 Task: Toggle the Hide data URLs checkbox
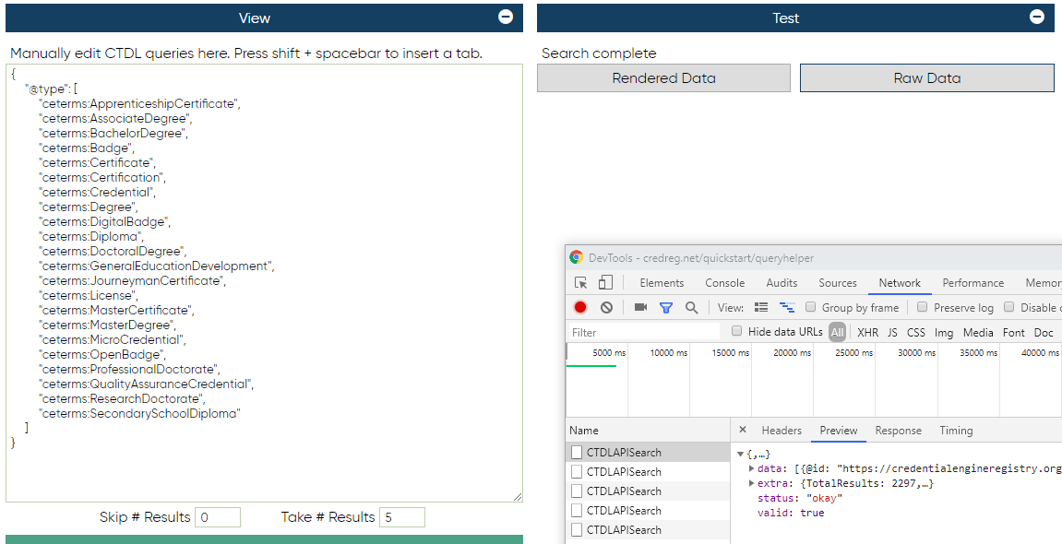click(x=736, y=332)
